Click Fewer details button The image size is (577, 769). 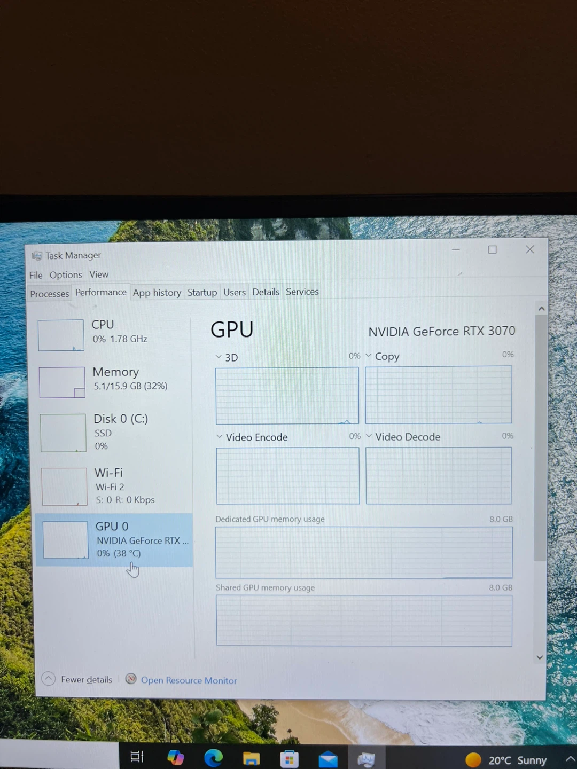coord(77,679)
